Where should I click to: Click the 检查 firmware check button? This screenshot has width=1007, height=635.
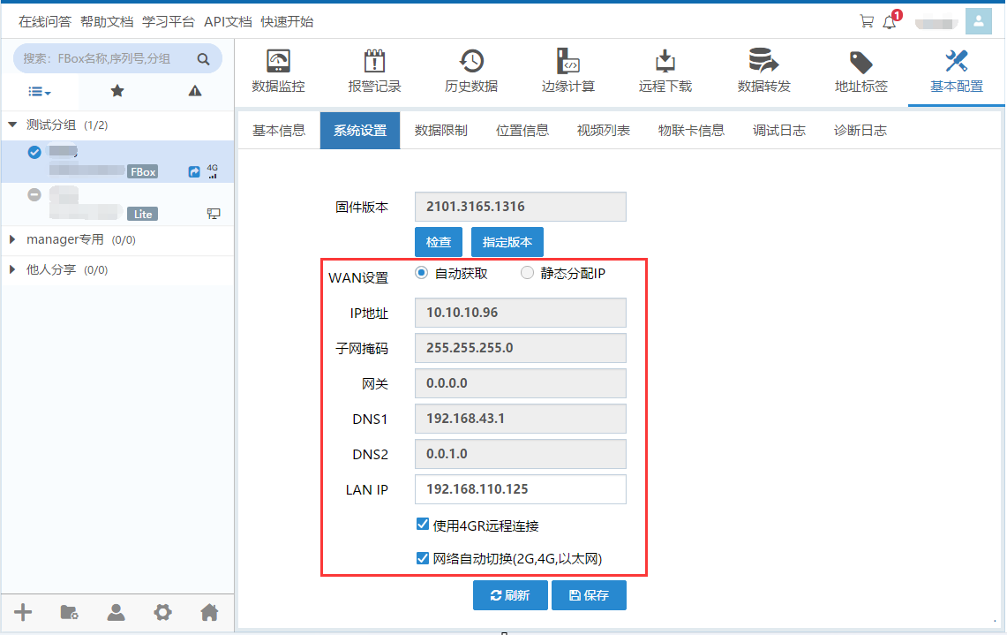[439, 242]
